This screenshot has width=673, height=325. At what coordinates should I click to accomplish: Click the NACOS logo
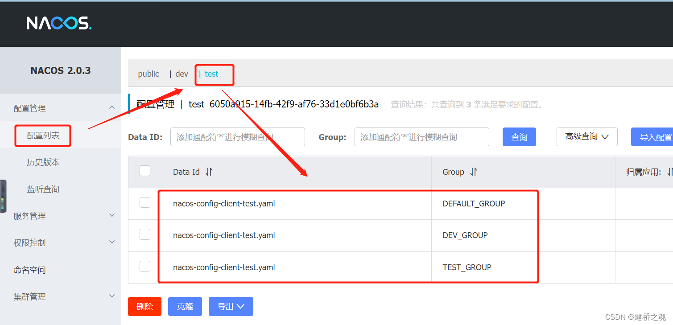tap(59, 23)
